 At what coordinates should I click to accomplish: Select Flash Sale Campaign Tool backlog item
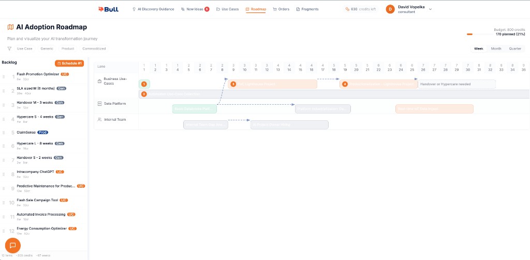[44, 202]
